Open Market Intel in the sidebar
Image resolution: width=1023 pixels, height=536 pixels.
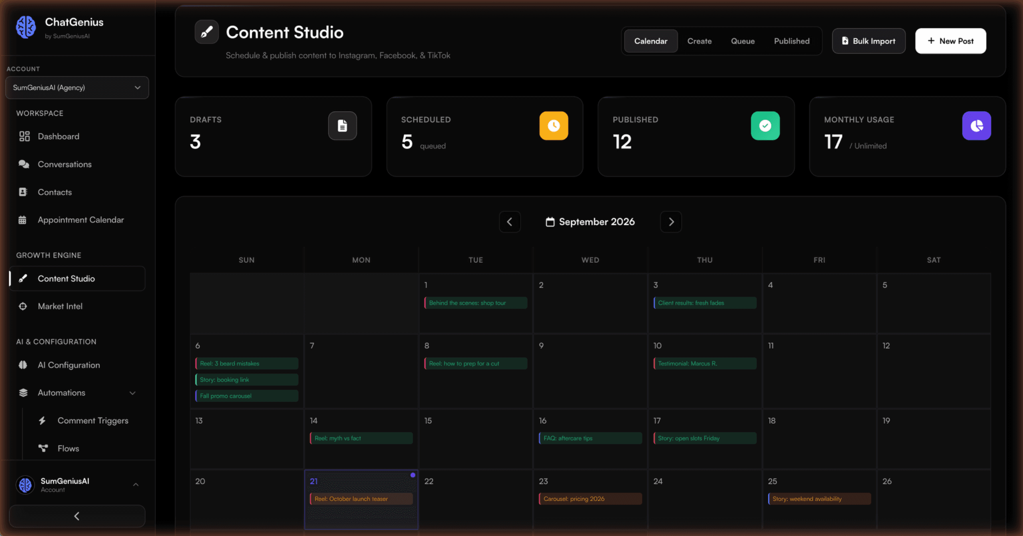[77, 306]
